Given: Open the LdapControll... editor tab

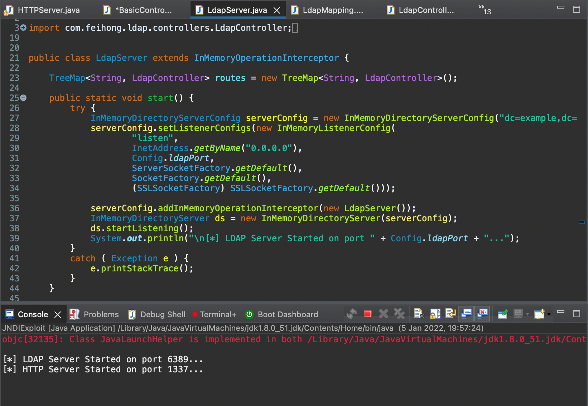Looking at the screenshot, I should tap(420, 10).
